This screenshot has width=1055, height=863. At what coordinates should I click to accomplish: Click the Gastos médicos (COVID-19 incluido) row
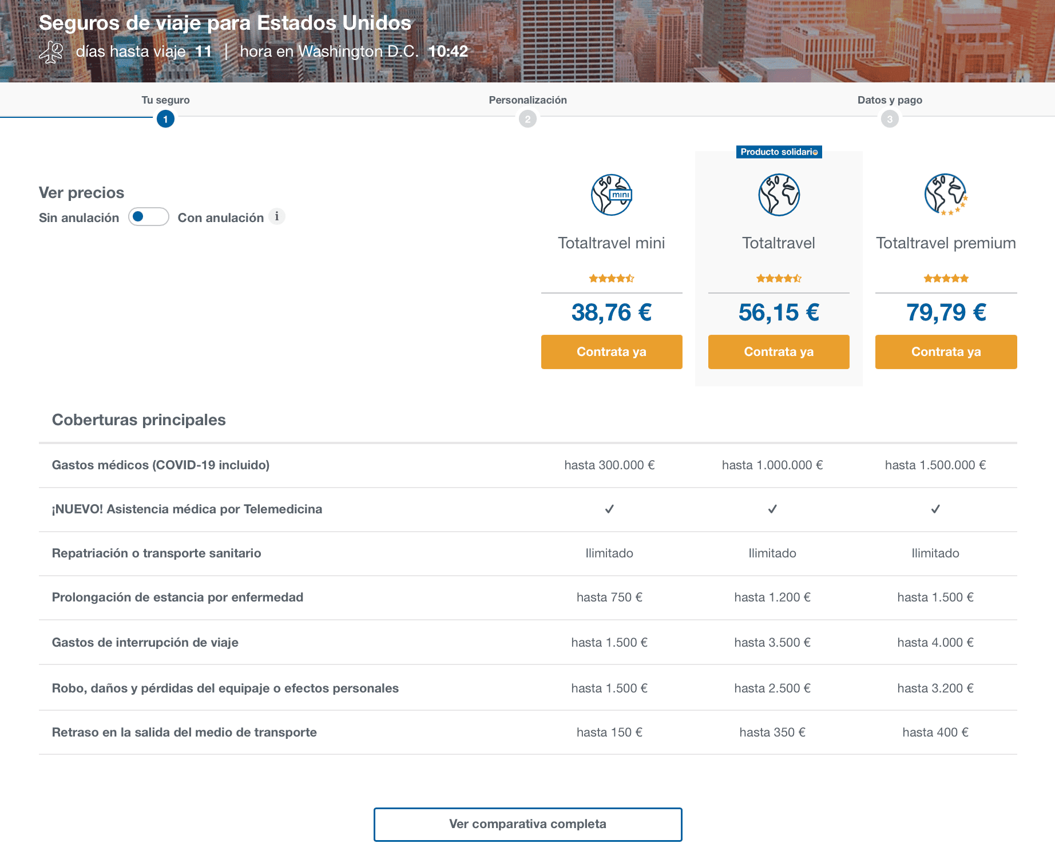(x=527, y=465)
